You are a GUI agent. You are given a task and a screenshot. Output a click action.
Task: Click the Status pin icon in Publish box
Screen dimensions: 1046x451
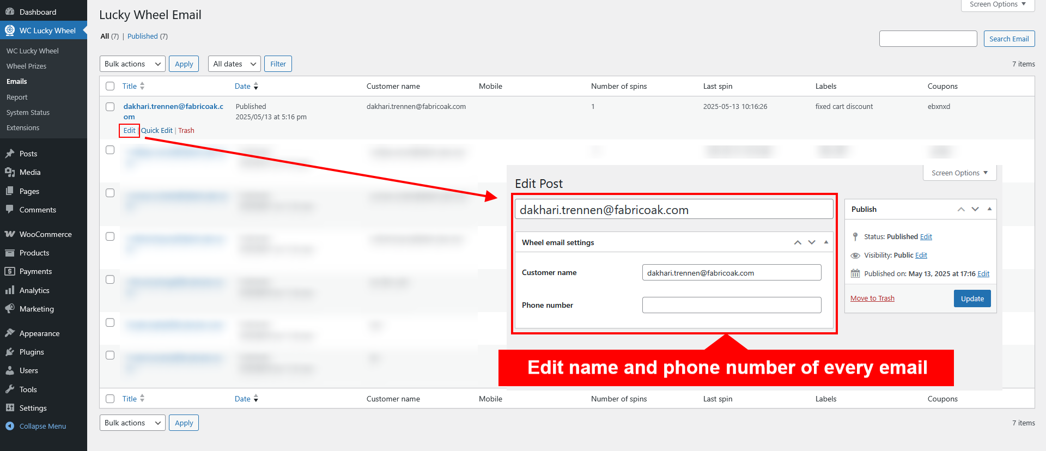(x=855, y=236)
